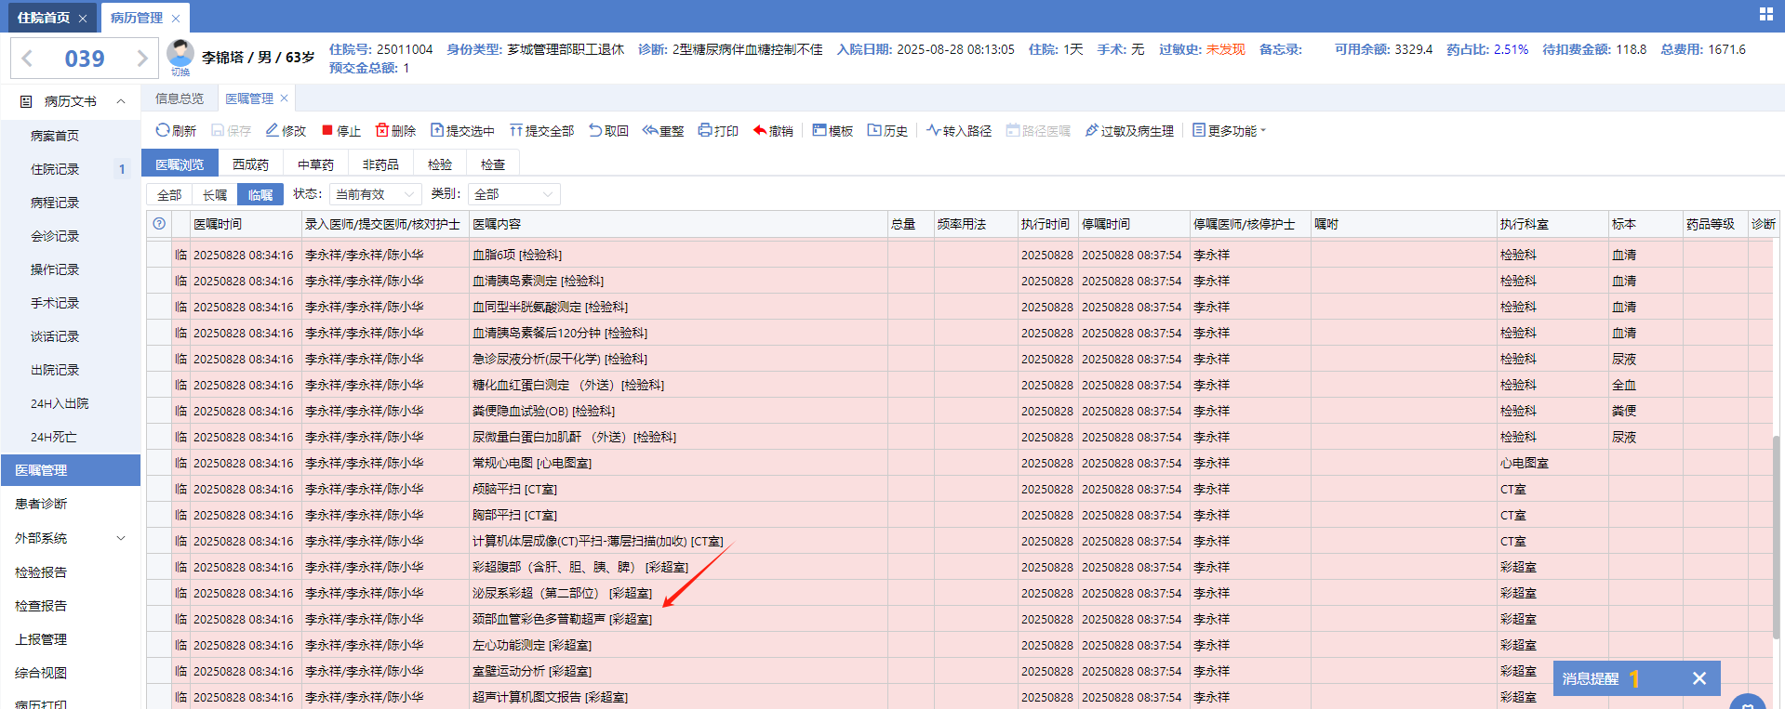This screenshot has height=709, width=1785.
Task: Open the 类别 dropdown showing 全部
Action: click(514, 194)
